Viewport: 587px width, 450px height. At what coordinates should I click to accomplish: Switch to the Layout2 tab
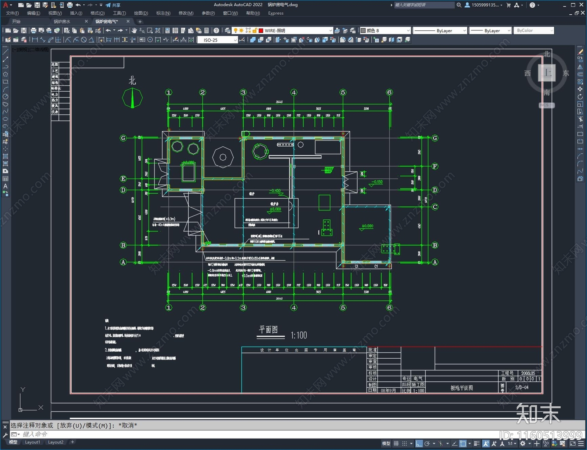point(56,442)
